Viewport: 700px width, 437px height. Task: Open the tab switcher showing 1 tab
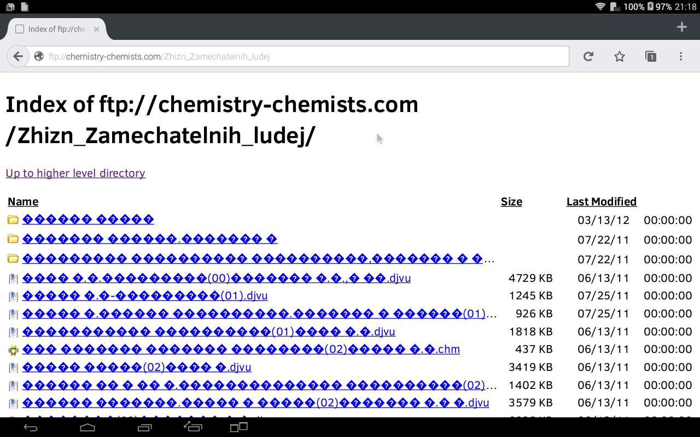pos(650,56)
